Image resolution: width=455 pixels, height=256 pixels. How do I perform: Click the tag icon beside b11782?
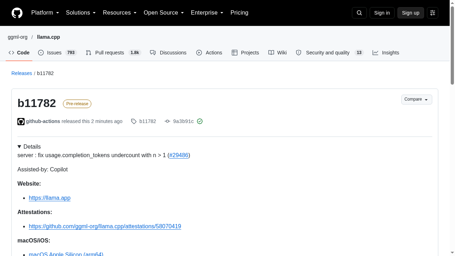pyautogui.click(x=134, y=122)
